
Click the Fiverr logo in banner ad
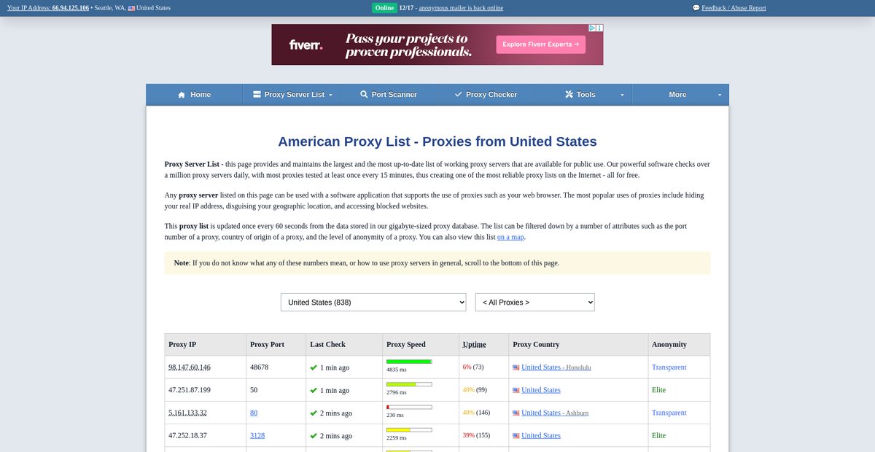click(306, 44)
